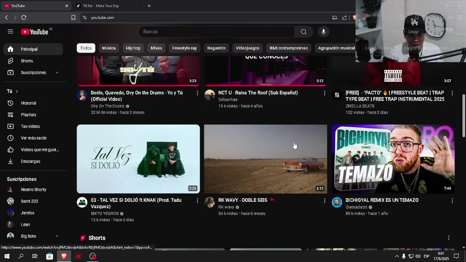Image resolution: width=466 pixels, height=262 pixels.
Task: Click system volume icon in tray
Action: [x=418, y=256]
